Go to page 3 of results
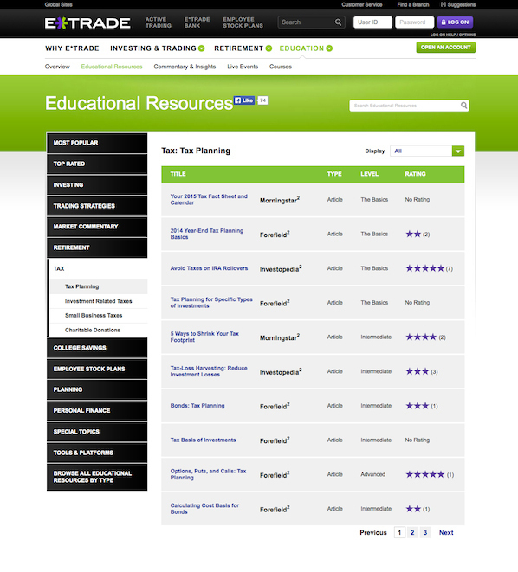 click(x=425, y=532)
